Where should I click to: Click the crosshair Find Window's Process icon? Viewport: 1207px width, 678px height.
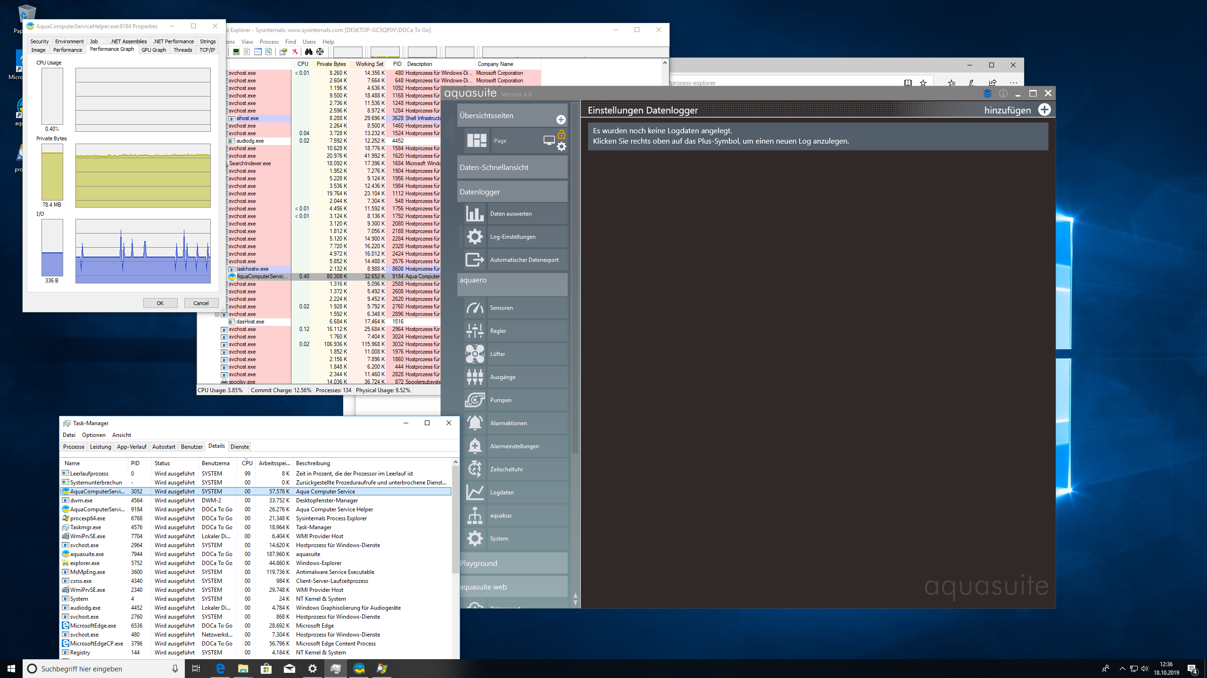tap(320, 52)
